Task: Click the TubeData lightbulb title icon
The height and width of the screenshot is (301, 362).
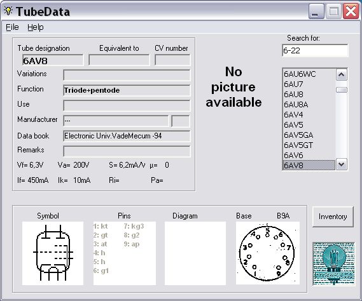Action: point(8,11)
